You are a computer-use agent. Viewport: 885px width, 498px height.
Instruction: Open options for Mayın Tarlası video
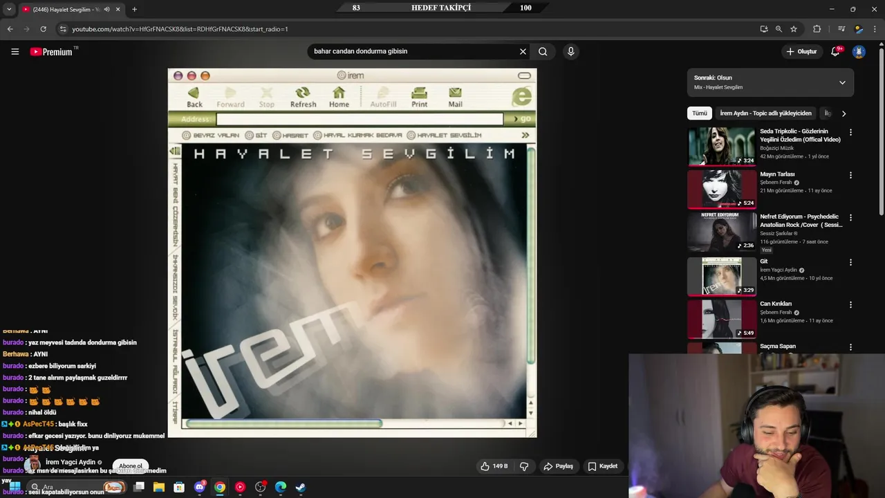click(x=850, y=175)
